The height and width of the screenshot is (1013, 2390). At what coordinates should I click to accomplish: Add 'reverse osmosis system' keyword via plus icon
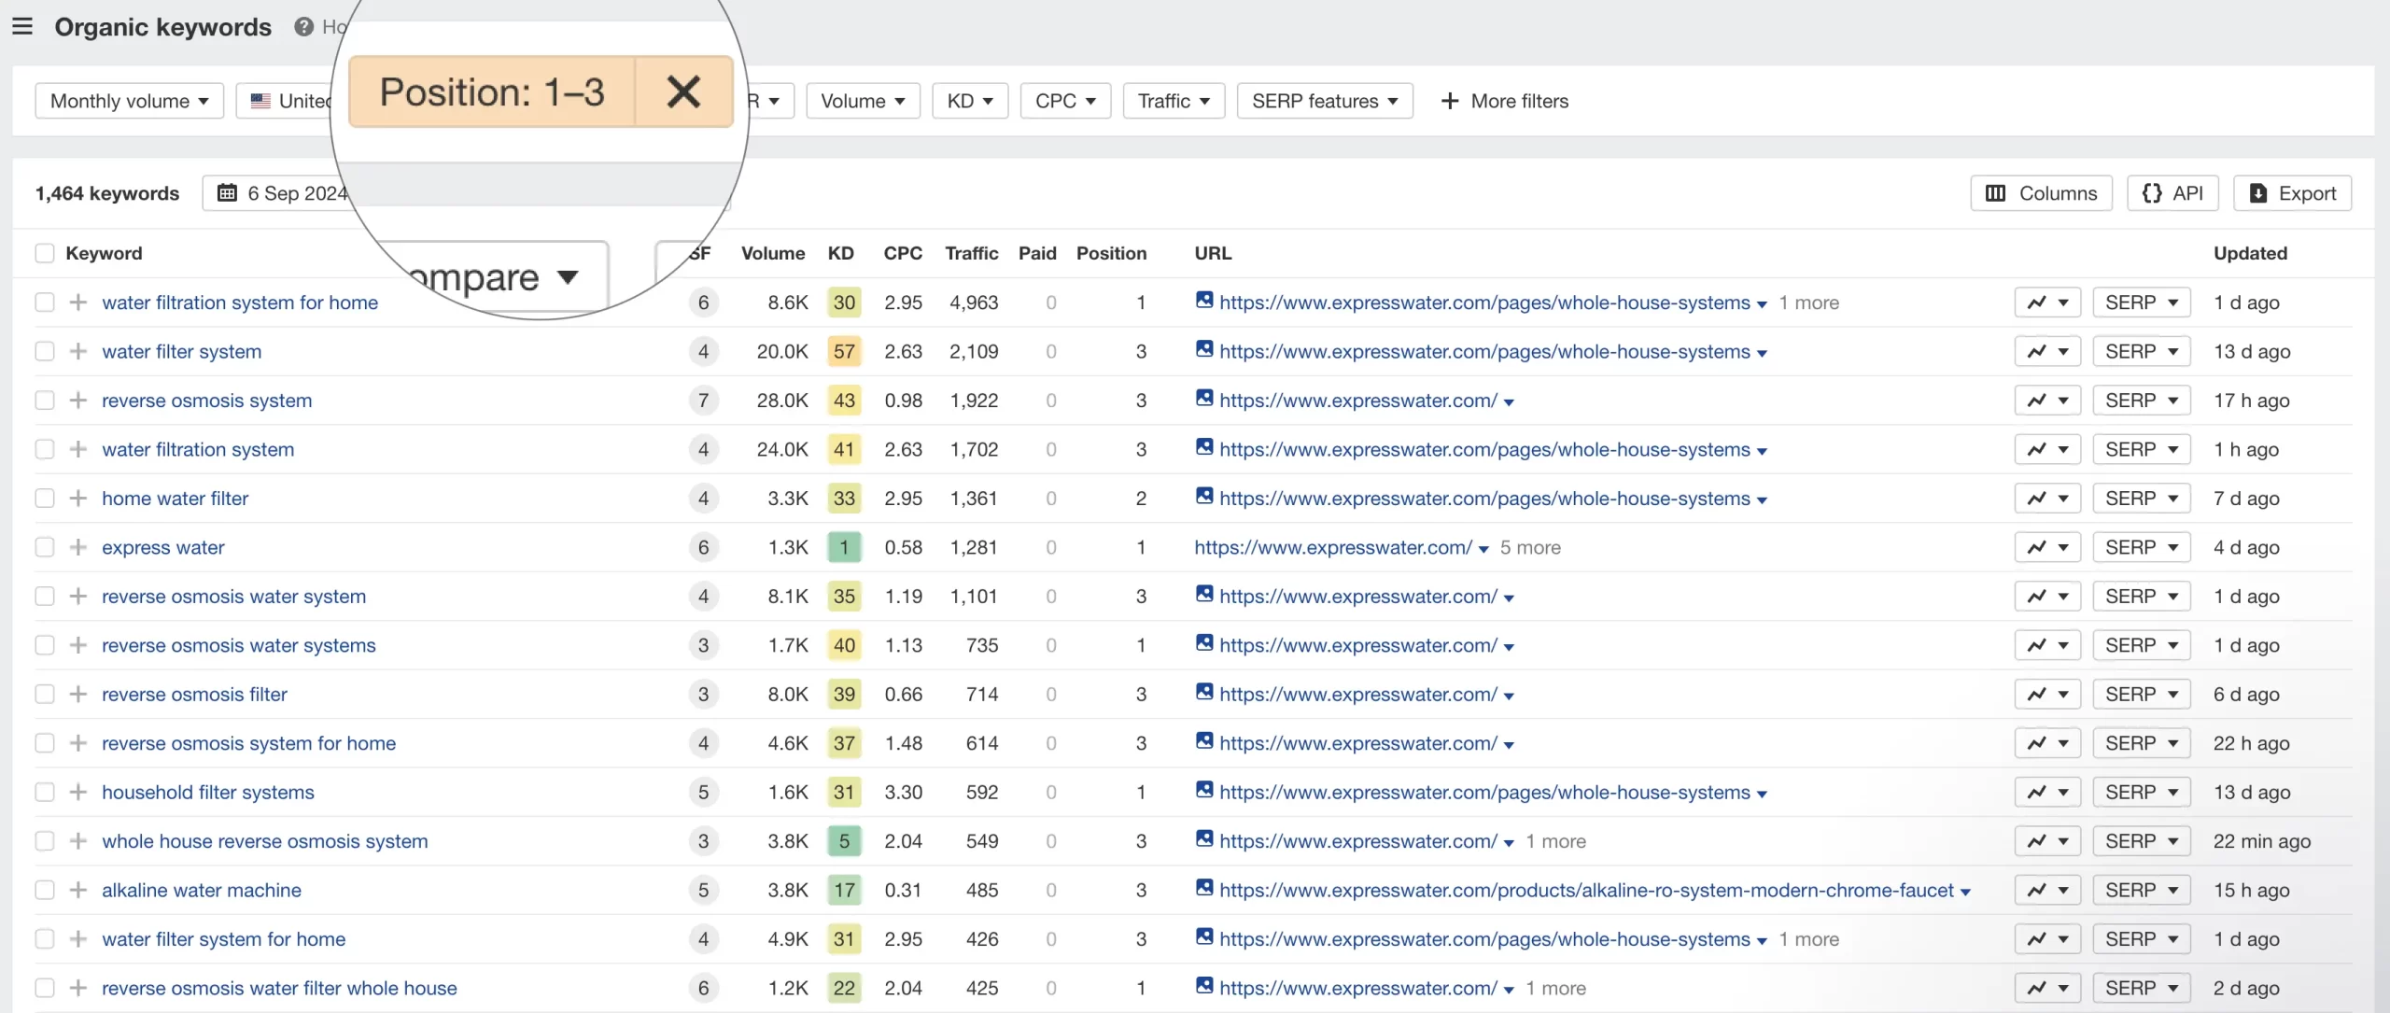click(78, 401)
